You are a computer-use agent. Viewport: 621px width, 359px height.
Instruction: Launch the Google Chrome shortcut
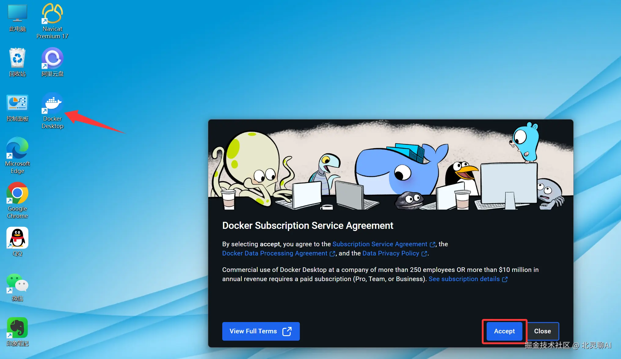(17, 193)
